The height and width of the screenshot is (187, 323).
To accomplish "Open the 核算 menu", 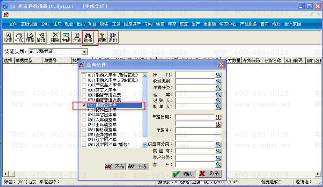I will point(184,24).
